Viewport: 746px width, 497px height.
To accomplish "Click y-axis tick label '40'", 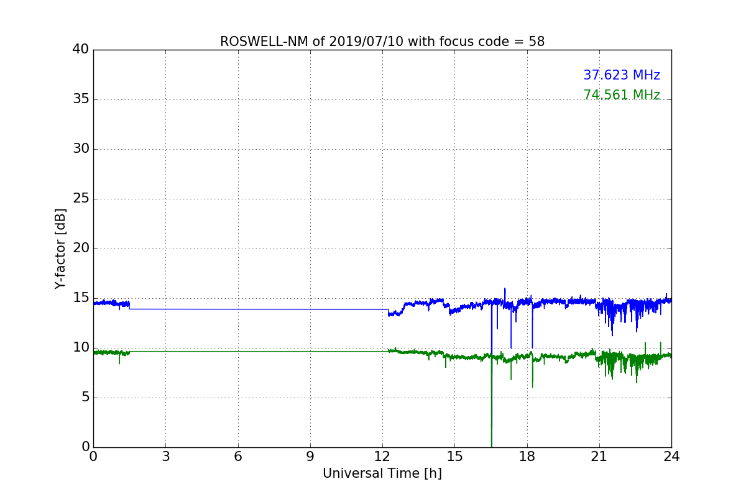I will coord(81,50).
